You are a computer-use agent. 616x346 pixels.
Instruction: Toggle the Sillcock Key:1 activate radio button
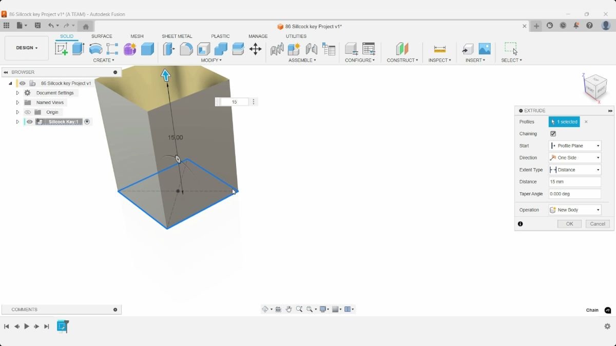point(87,122)
